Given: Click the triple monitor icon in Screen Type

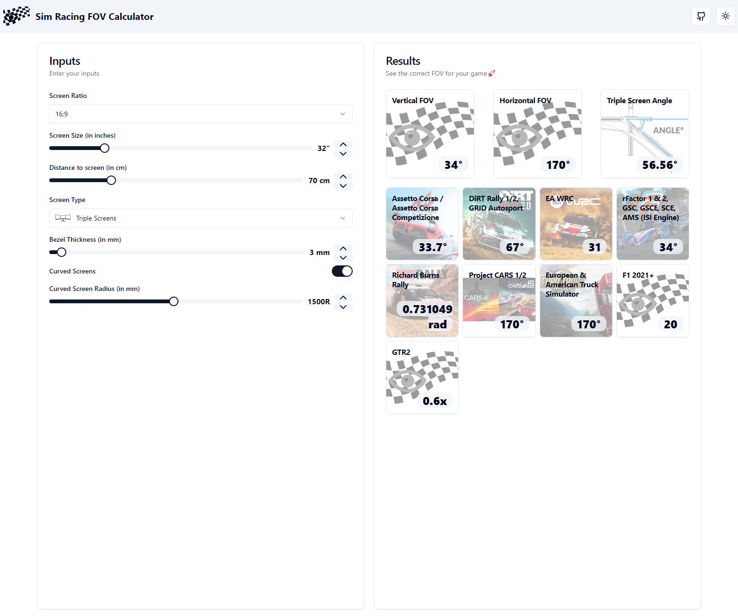Looking at the screenshot, I should coord(63,218).
